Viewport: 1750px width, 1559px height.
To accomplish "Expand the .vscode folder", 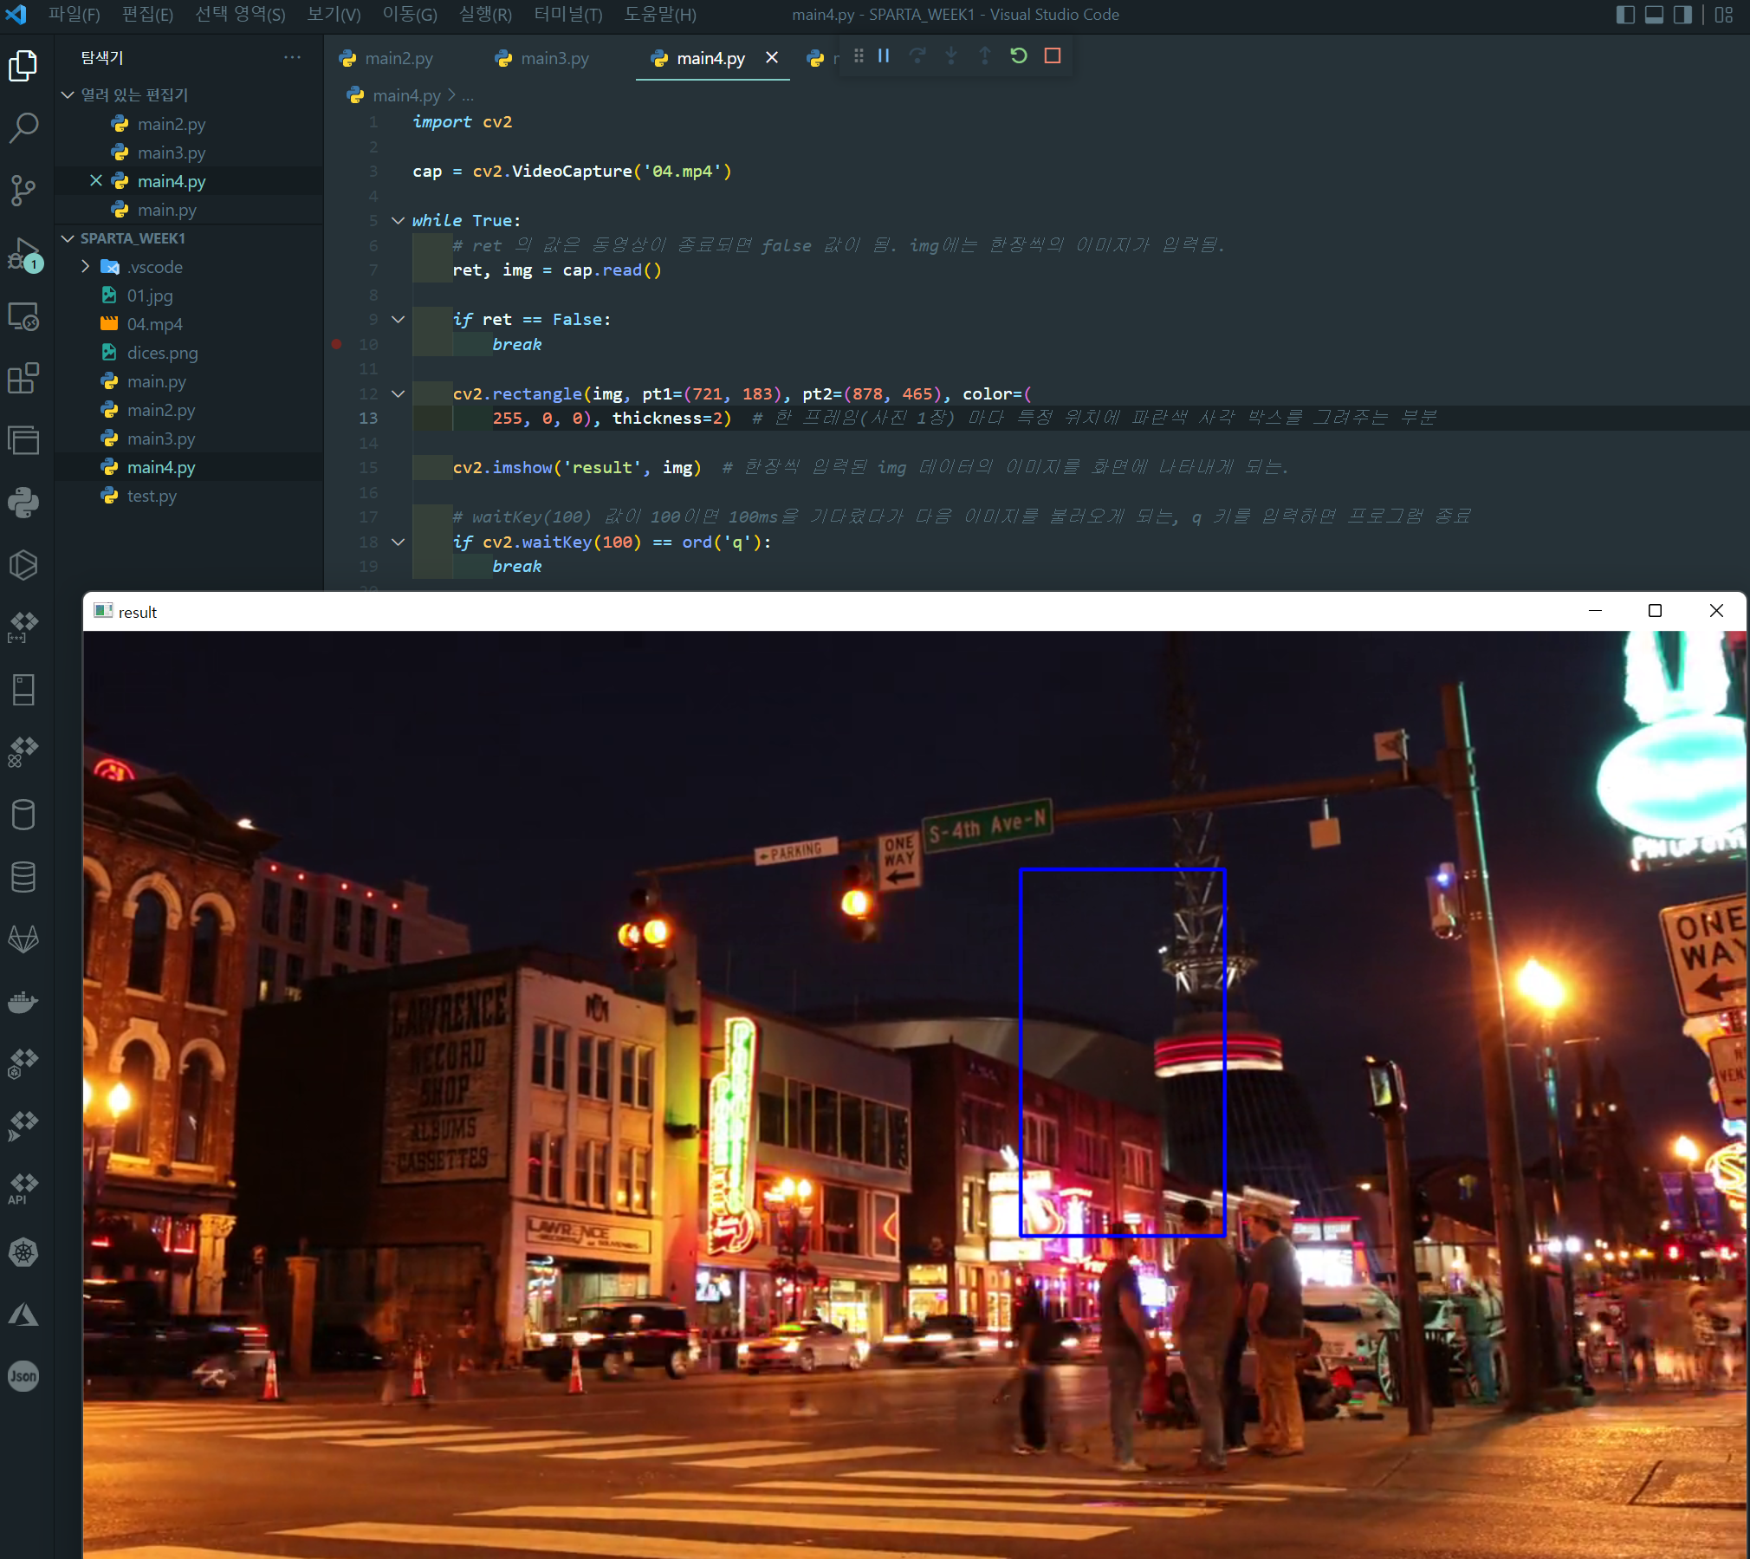I will point(85,267).
